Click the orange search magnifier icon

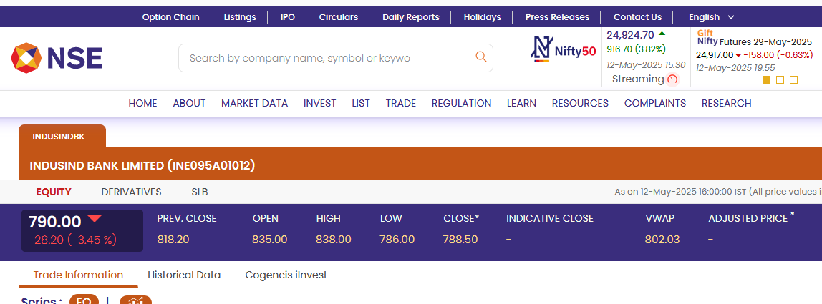tap(480, 57)
